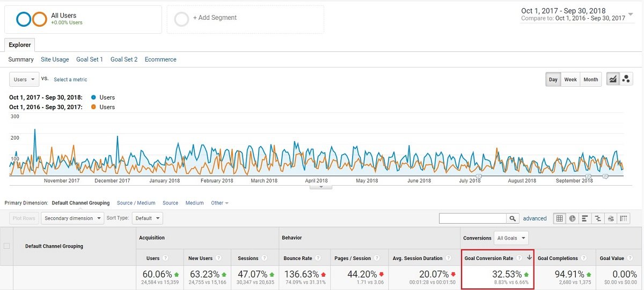Open the Goal Set 2 sub-tab
Viewport: 644px width, 290px height.
click(x=124, y=59)
